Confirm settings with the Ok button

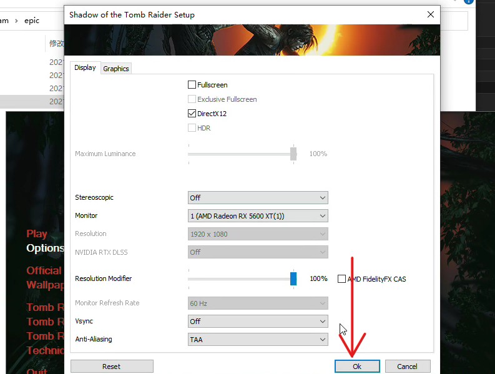[357, 367]
